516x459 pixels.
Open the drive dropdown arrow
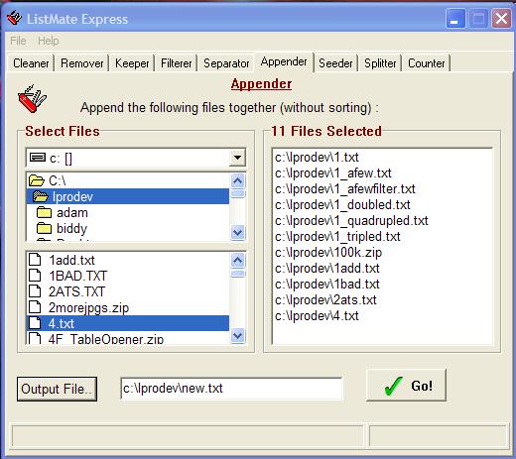click(x=237, y=158)
